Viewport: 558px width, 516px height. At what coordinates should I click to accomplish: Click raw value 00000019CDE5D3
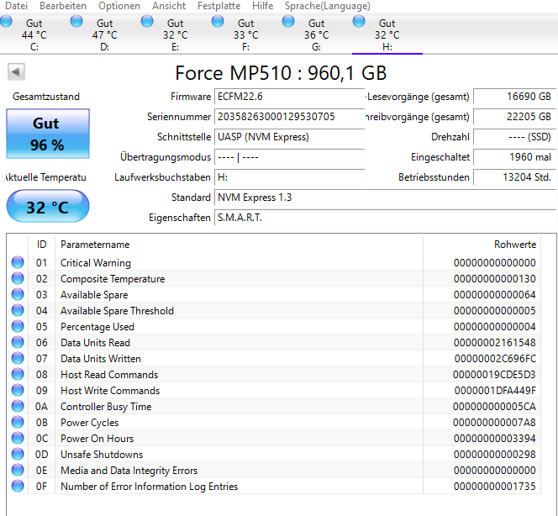click(494, 375)
